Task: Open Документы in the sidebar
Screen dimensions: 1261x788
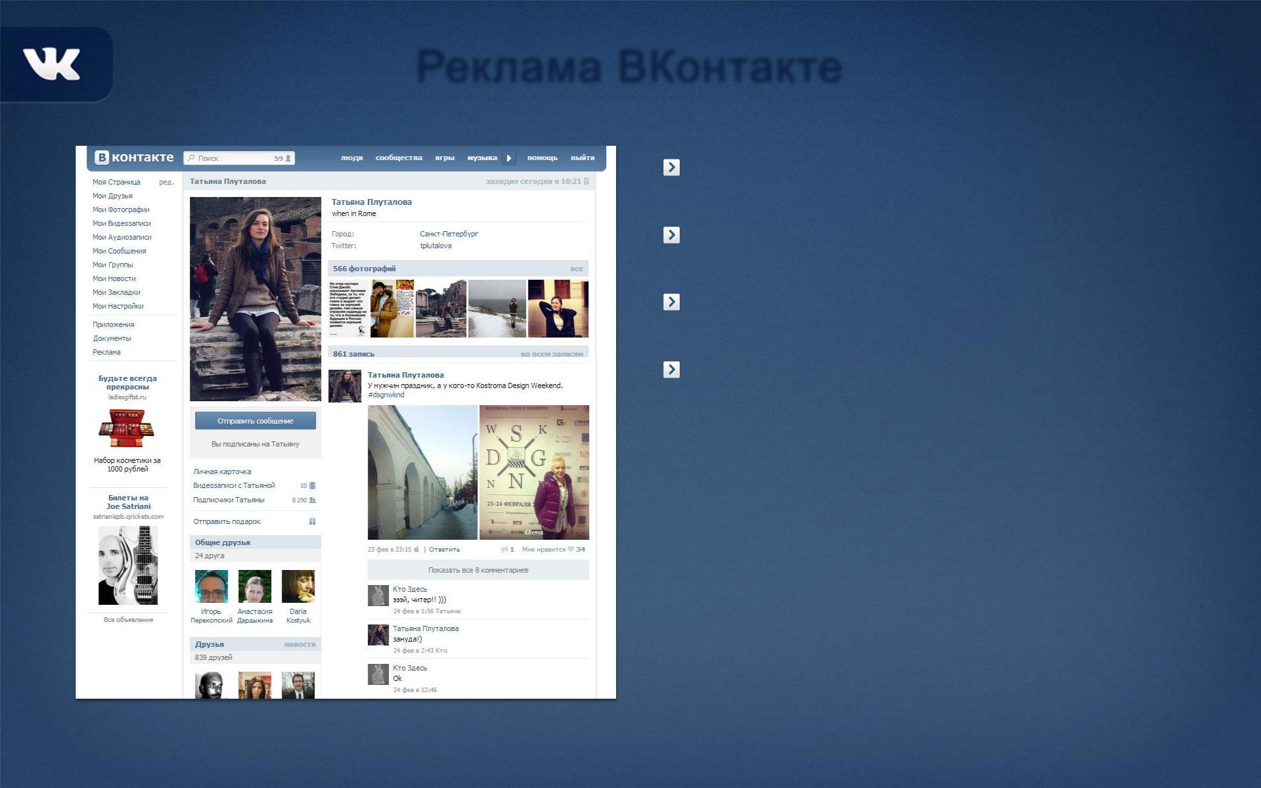Action: click(112, 338)
